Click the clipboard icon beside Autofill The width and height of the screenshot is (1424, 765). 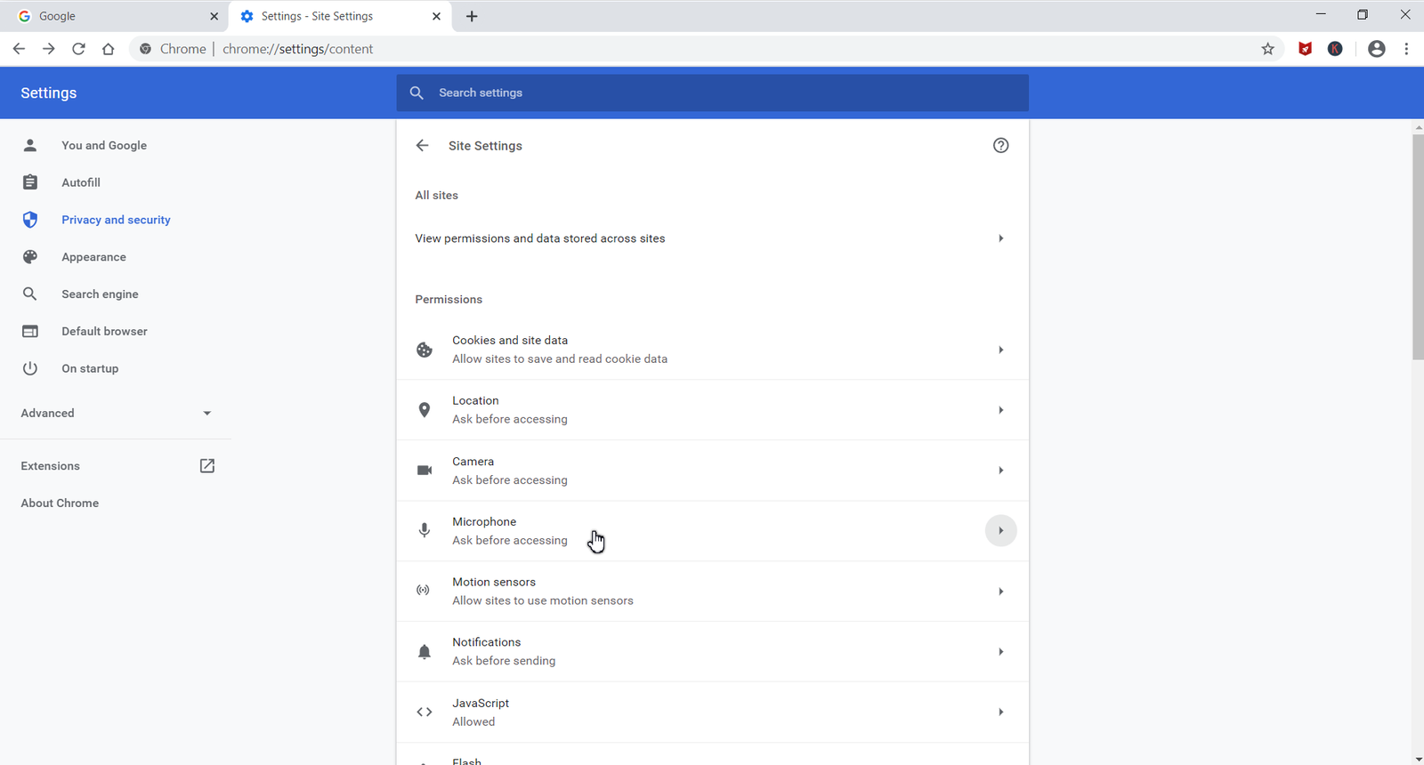(30, 182)
